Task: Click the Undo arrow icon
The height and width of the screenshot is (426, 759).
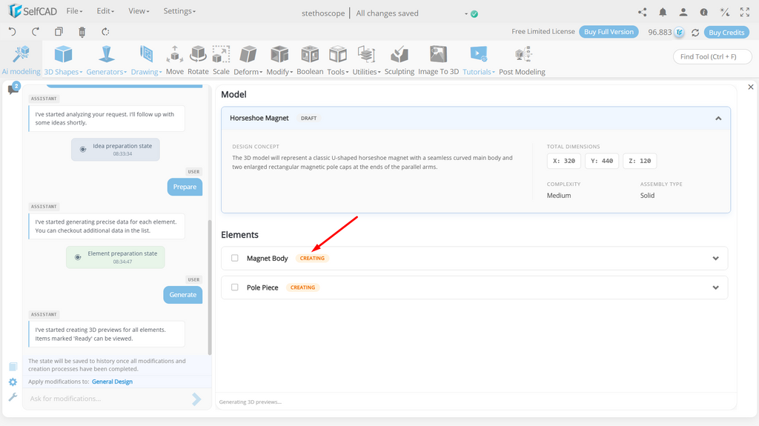Action: pos(13,32)
